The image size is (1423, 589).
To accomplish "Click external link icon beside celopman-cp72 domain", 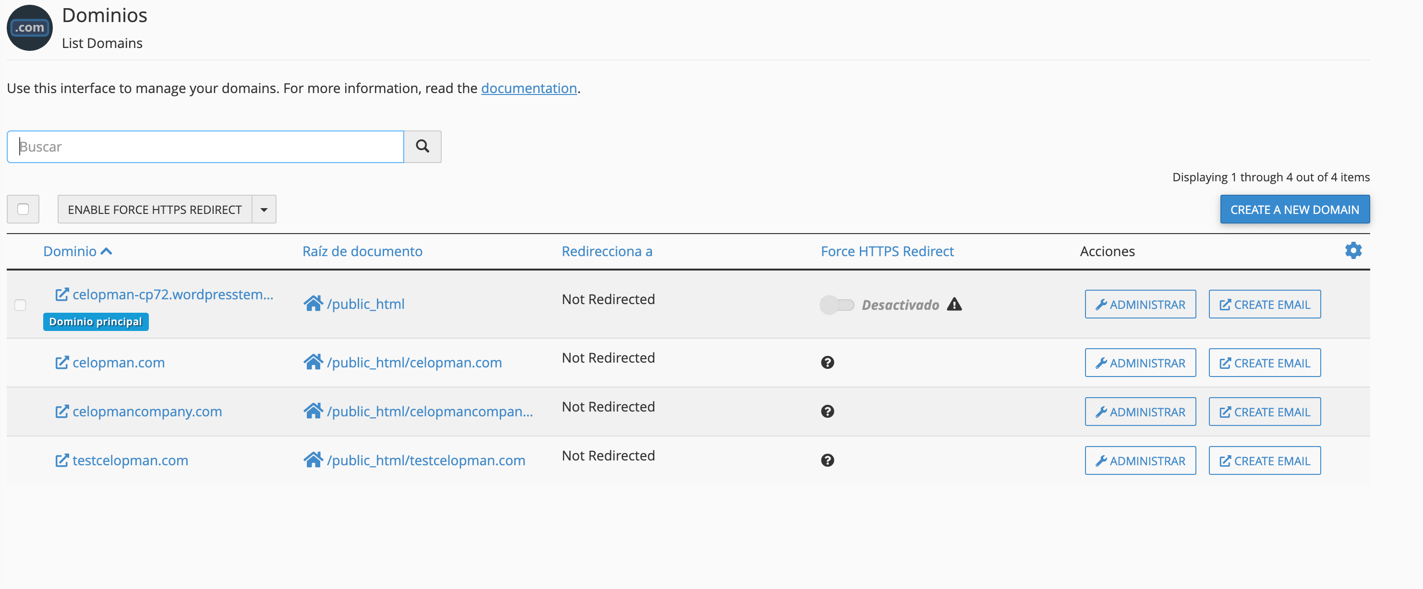I will (62, 294).
